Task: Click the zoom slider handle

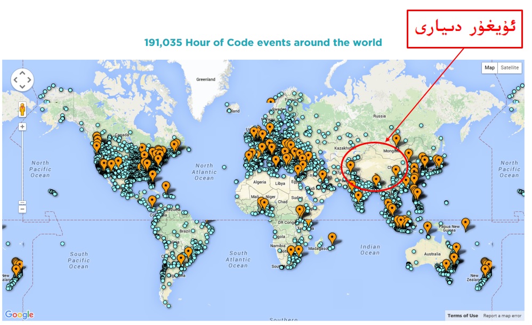Action: (x=22, y=203)
